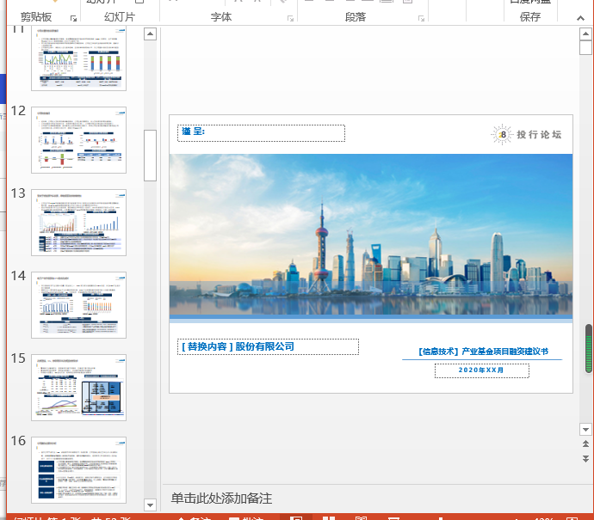Image resolution: width=594 pixels, height=520 pixels.
Task: Click the 幻灯片 group label
Action: pyautogui.click(x=120, y=17)
